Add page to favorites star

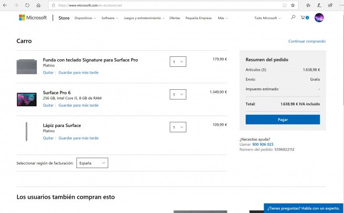(293, 5)
